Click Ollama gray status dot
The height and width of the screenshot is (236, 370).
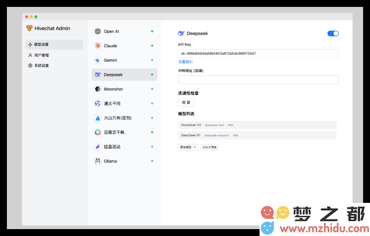click(152, 161)
